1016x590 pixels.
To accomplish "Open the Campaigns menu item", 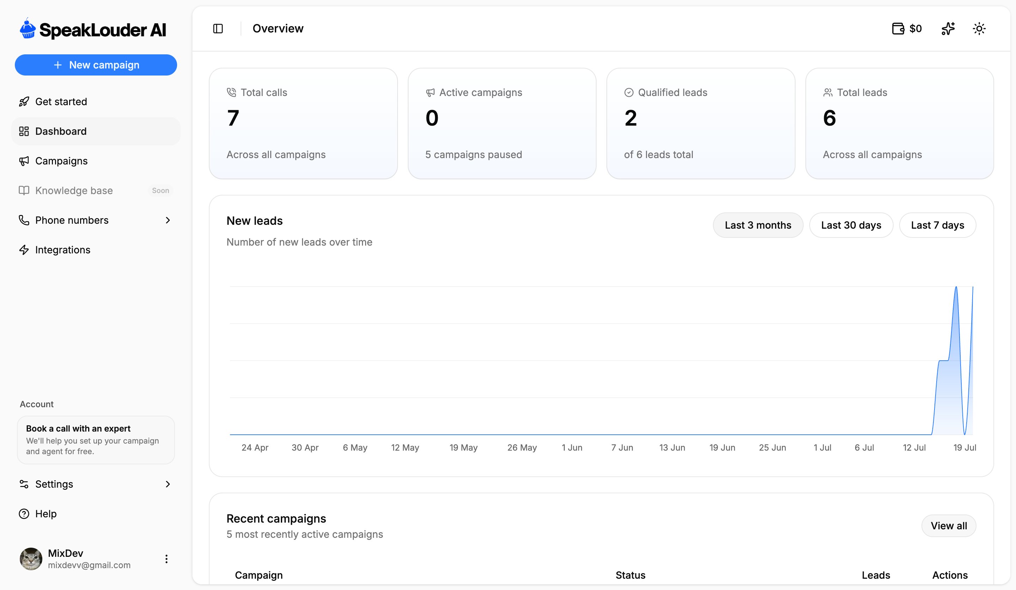I will click(x=96, y=161).
